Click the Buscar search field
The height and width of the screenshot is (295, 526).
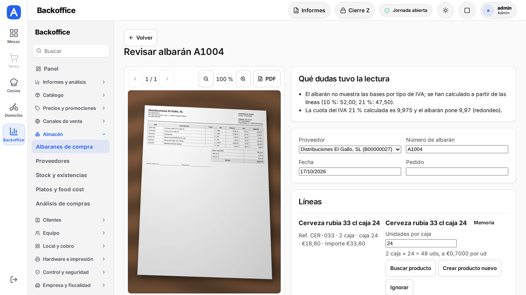(x=70, y=51)
